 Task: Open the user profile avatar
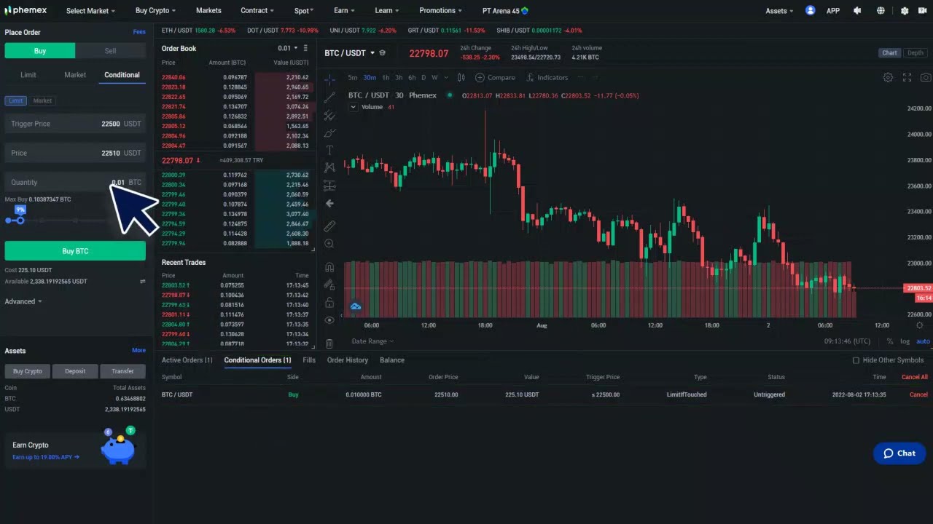pyautogui.click(x=811, y=11)
